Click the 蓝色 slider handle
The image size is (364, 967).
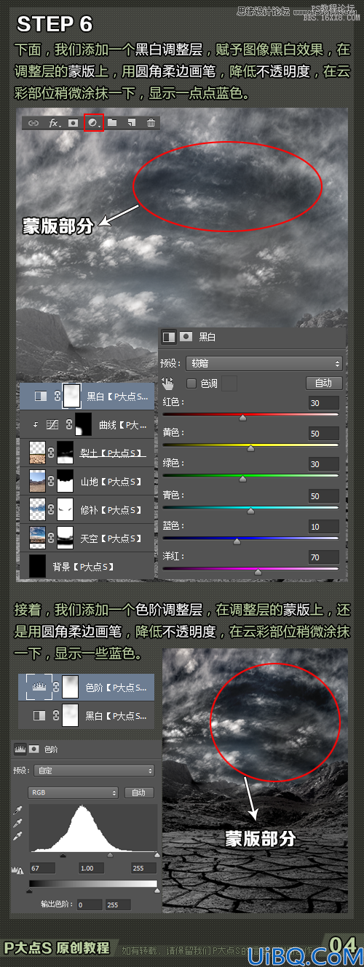(237, 541)
